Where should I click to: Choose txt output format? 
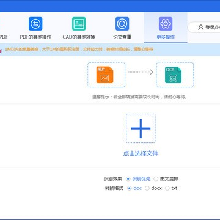(167, 188)
